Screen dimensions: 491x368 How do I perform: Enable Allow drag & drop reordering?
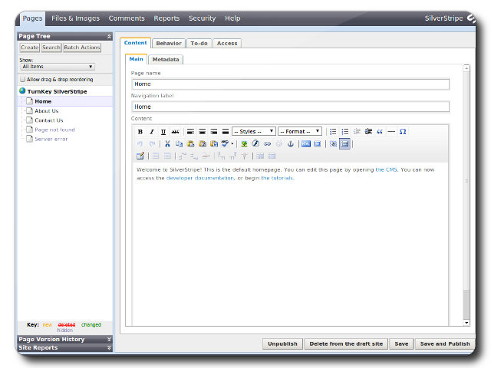[23, 79]
